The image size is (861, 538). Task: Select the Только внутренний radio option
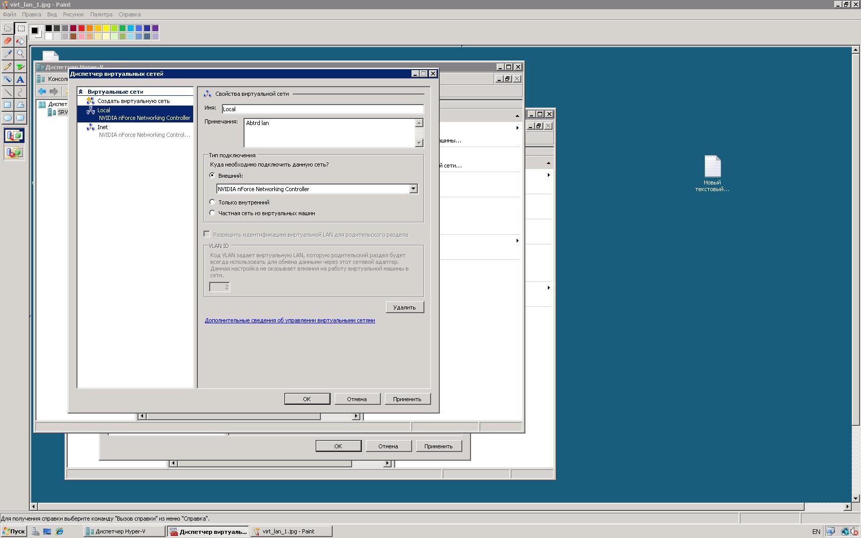(212, 202)
